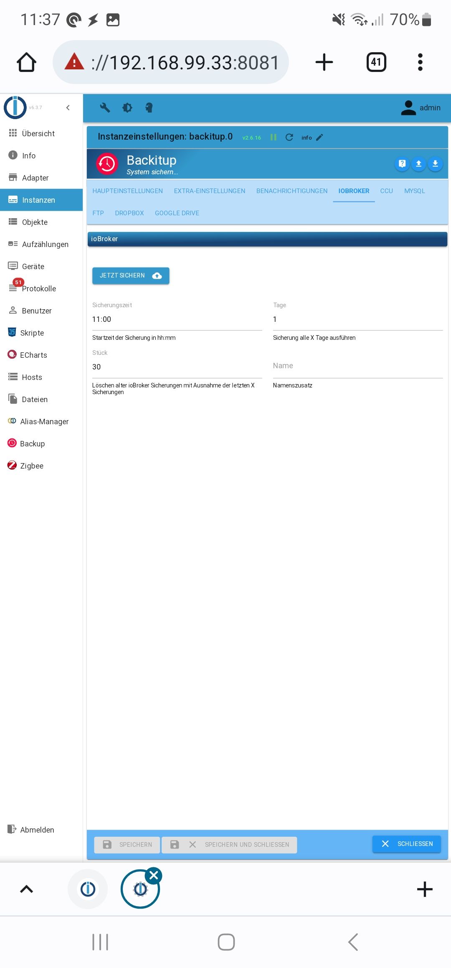
Task: Click the Speichern button
Action: (x=127, y=844)
